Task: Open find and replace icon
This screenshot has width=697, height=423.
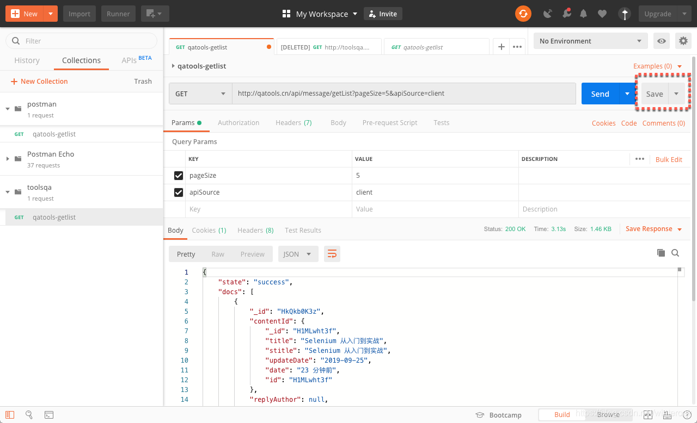Action: (29, 415)
